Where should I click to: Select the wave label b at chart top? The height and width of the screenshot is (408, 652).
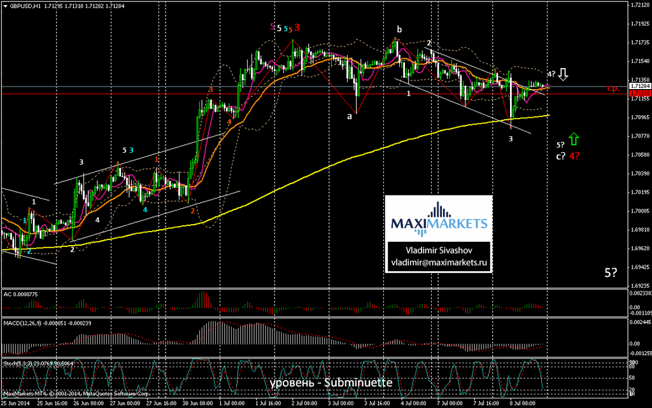[399, 29]
